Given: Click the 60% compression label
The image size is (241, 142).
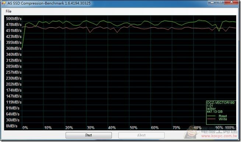Looking at the screenshot, I should pyautogui.click(x=155, y=128).
